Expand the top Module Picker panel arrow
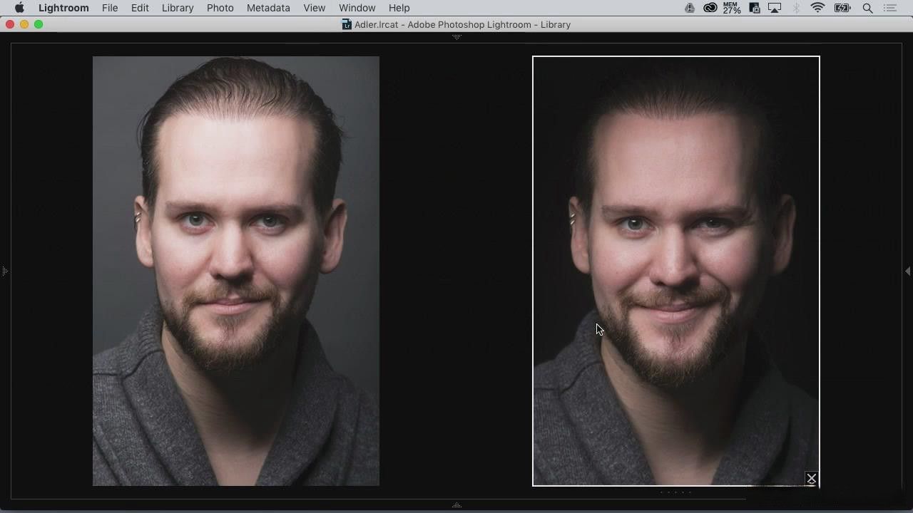913x513 pixels. [456, 36]
